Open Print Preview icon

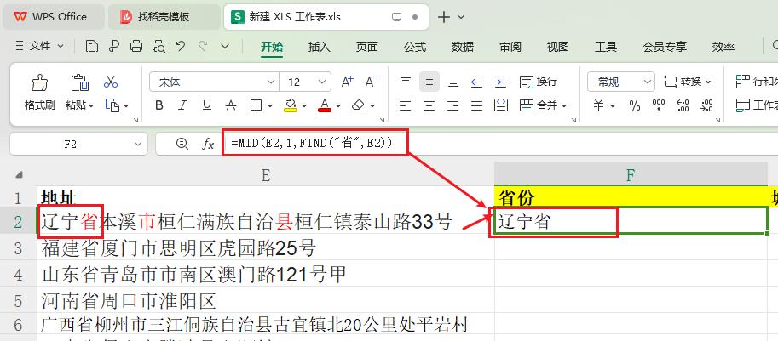[158, 47]
